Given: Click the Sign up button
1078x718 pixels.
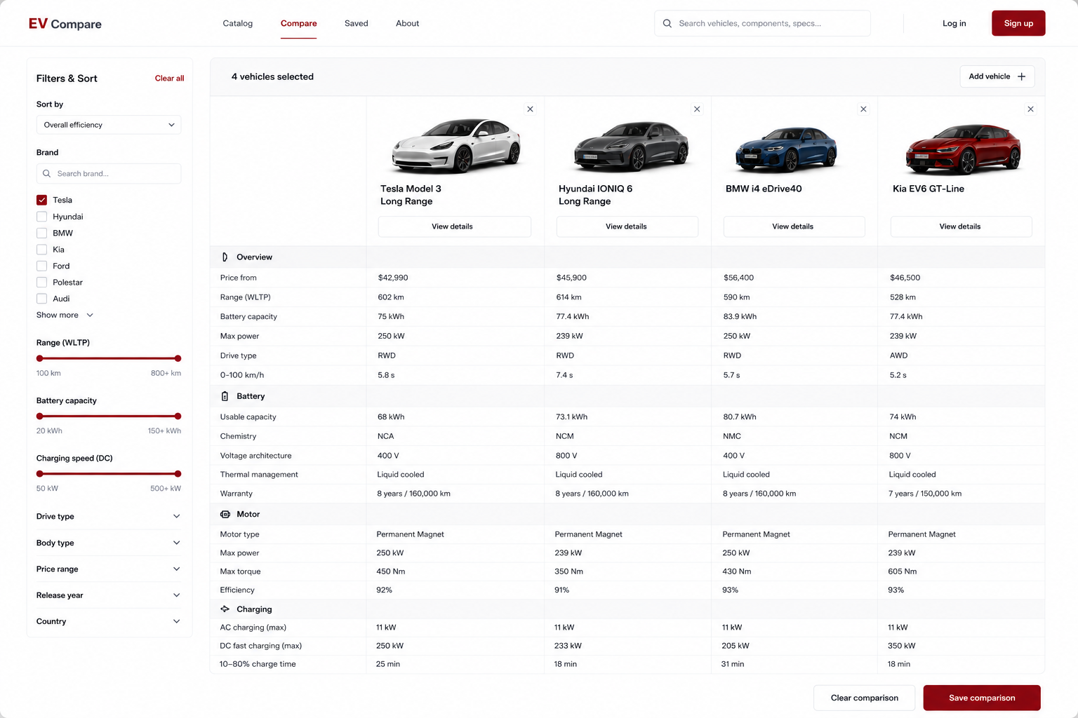Looking at the screenshot, I should click(x=1018, y=23).
